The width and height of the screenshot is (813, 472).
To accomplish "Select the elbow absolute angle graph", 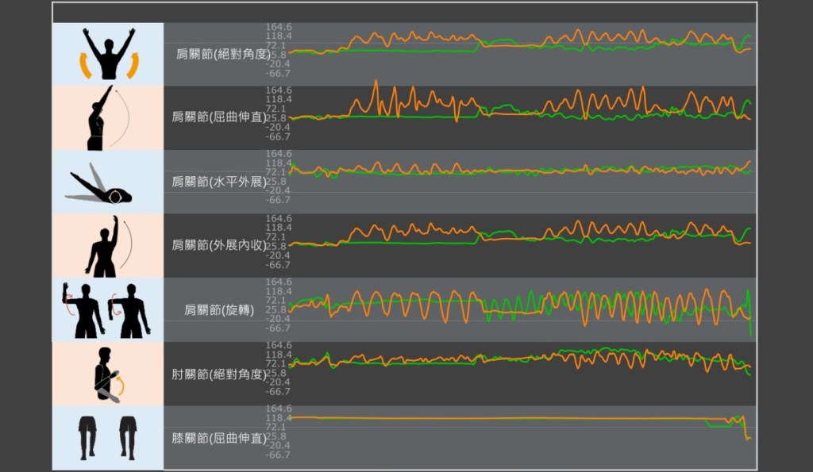I will point(520,361).
